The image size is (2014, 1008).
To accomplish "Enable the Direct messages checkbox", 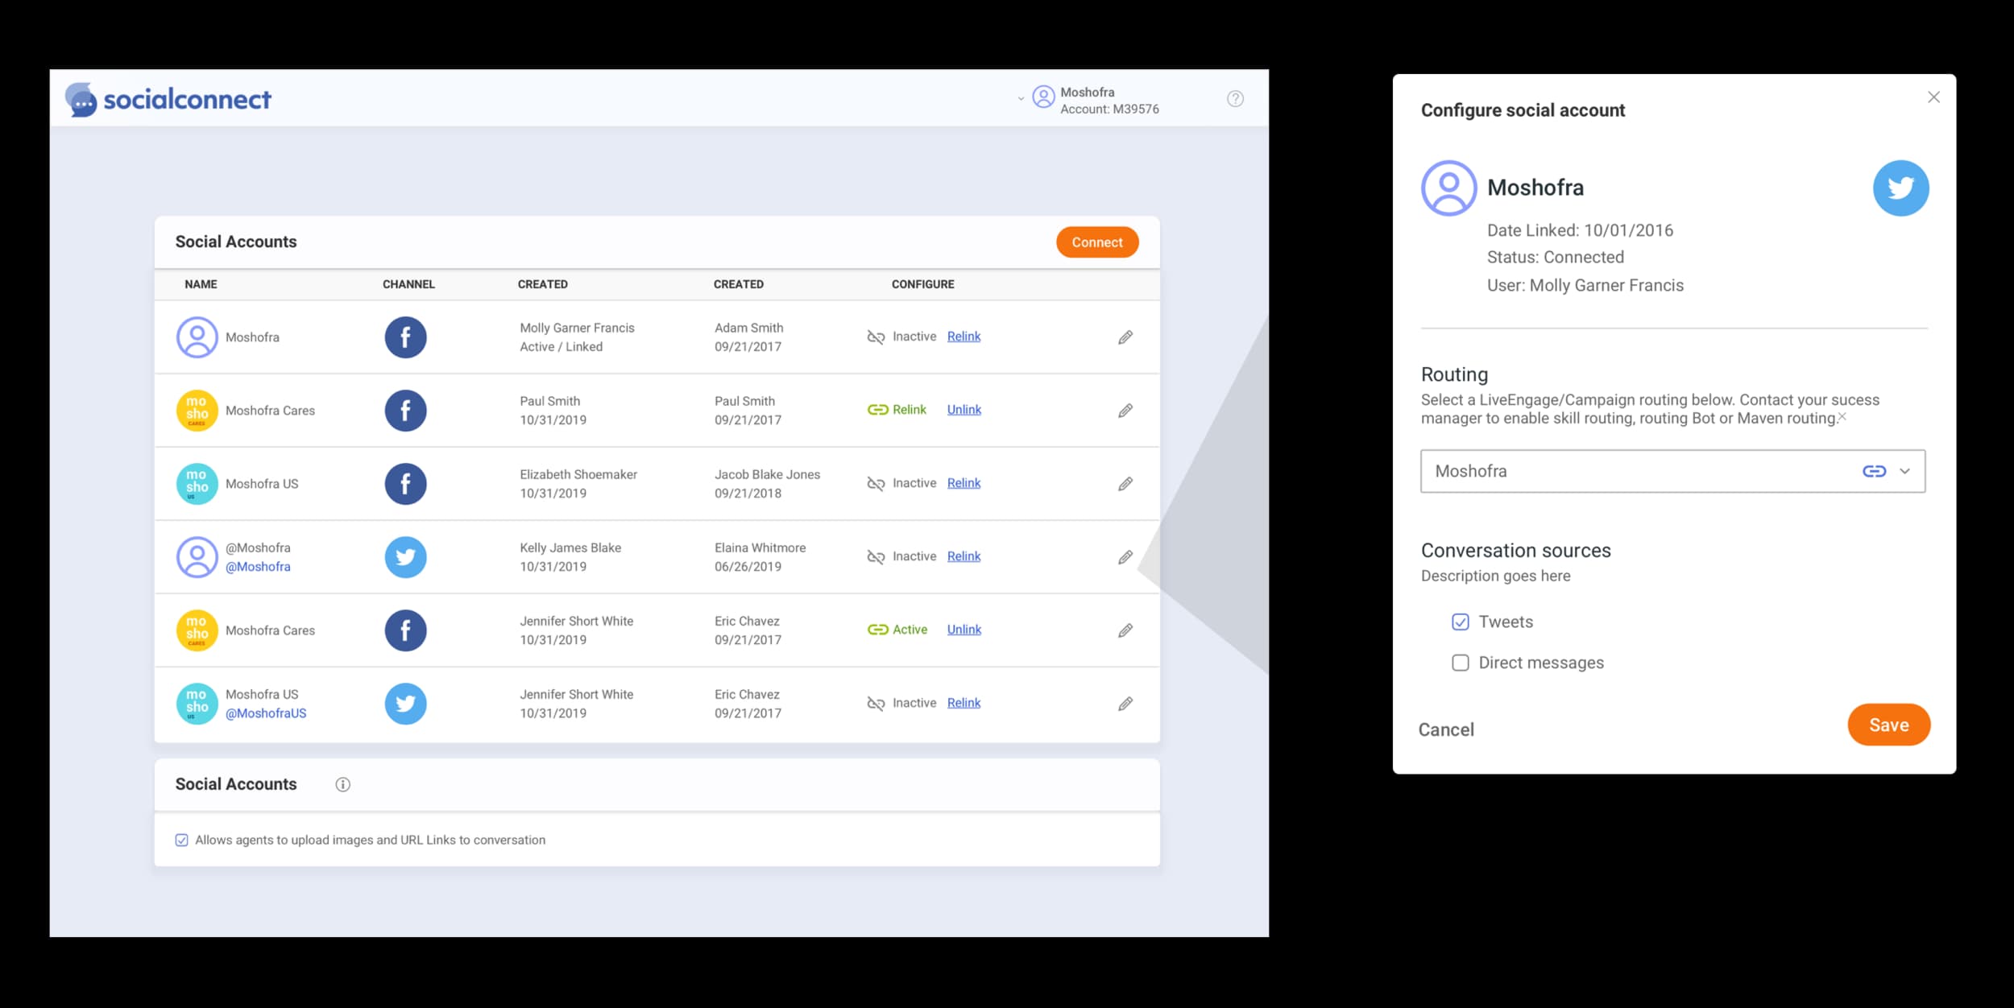I will click(x=1461, y=663).
